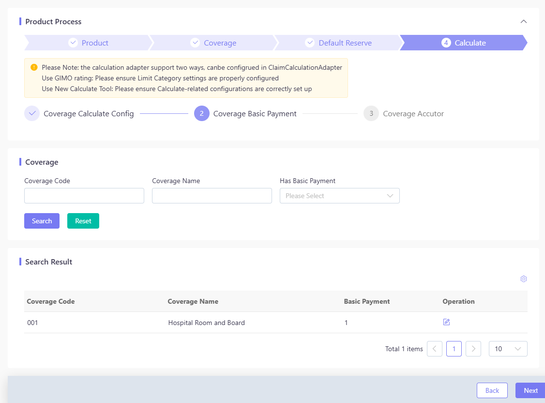Click the Default Reserve step checkmark icon
The width and height of the screenshot is (545, 403).
coord(310,43)
